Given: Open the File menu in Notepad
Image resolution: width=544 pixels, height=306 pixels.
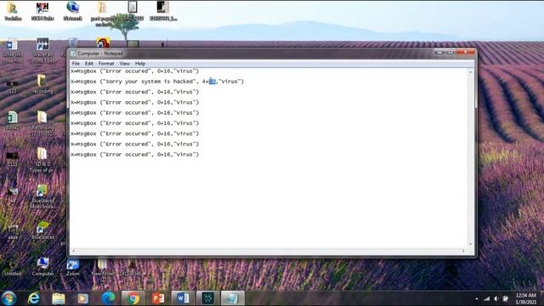Looking at the screenshot, I should (76, 64).
